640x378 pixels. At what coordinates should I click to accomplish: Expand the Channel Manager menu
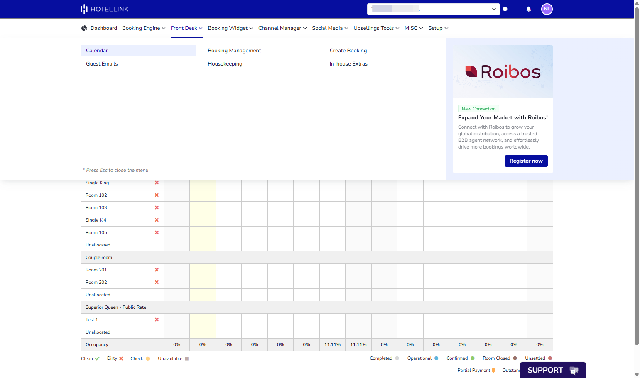pos(282,28)
